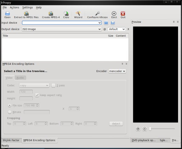Click the Create MPEG-4 toolbar icon
The width and height of the screenshot is (182, 149).
tap(51, 15)
